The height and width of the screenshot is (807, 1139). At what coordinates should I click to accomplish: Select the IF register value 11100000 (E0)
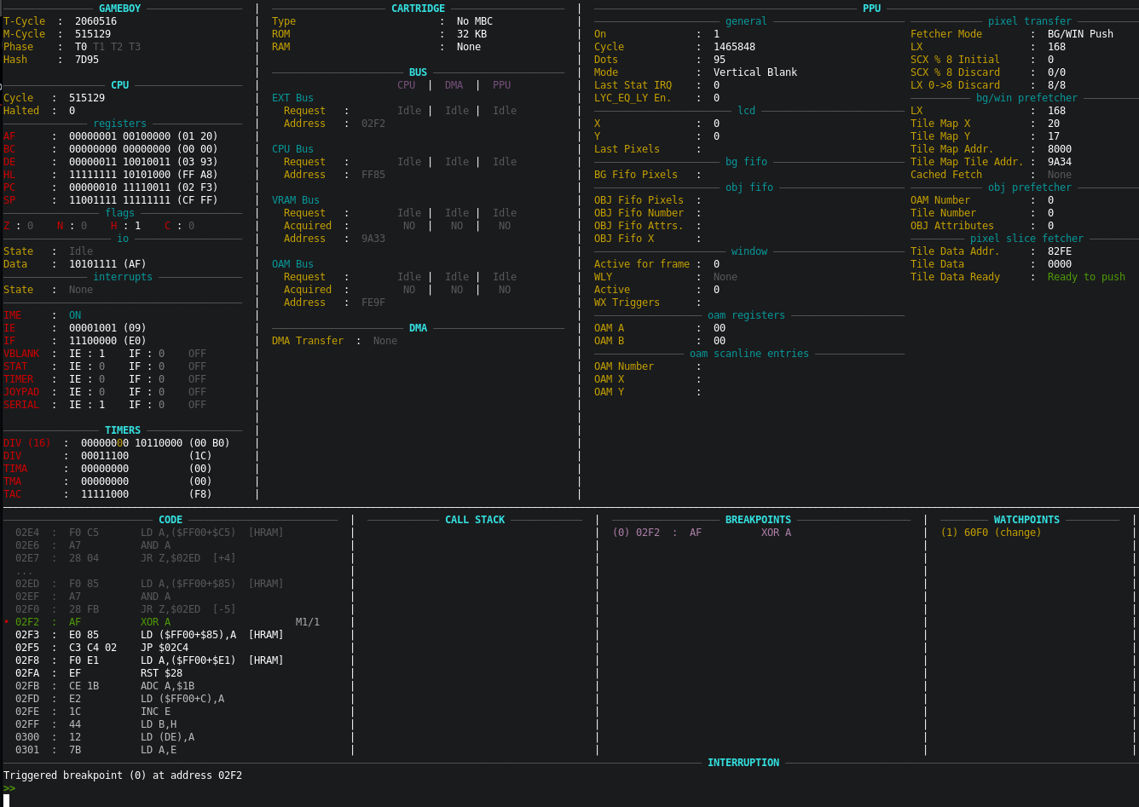point(107,341)
